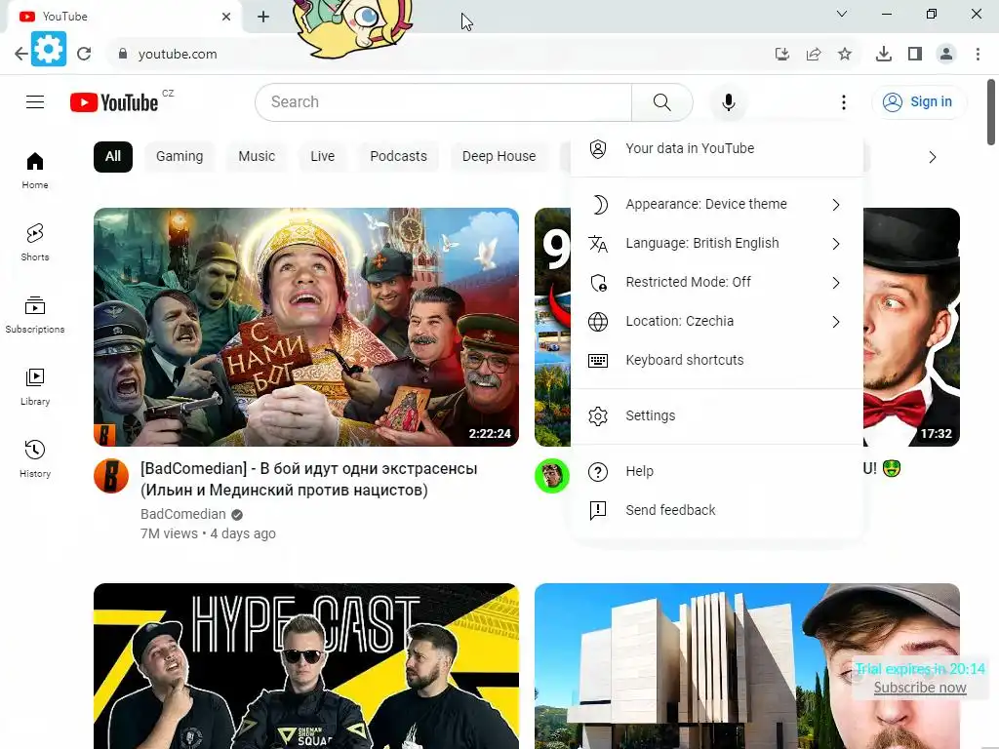Close the YouTube browser tab
Image resolution: width=999 pixels, height=749 pixels.
[x=226, y=17]
